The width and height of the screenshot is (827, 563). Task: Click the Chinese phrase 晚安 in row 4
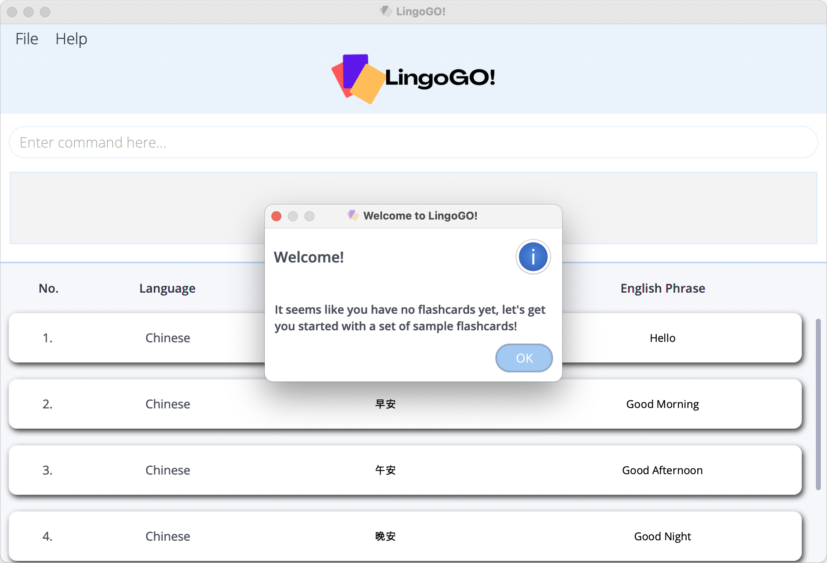point(385,536)
